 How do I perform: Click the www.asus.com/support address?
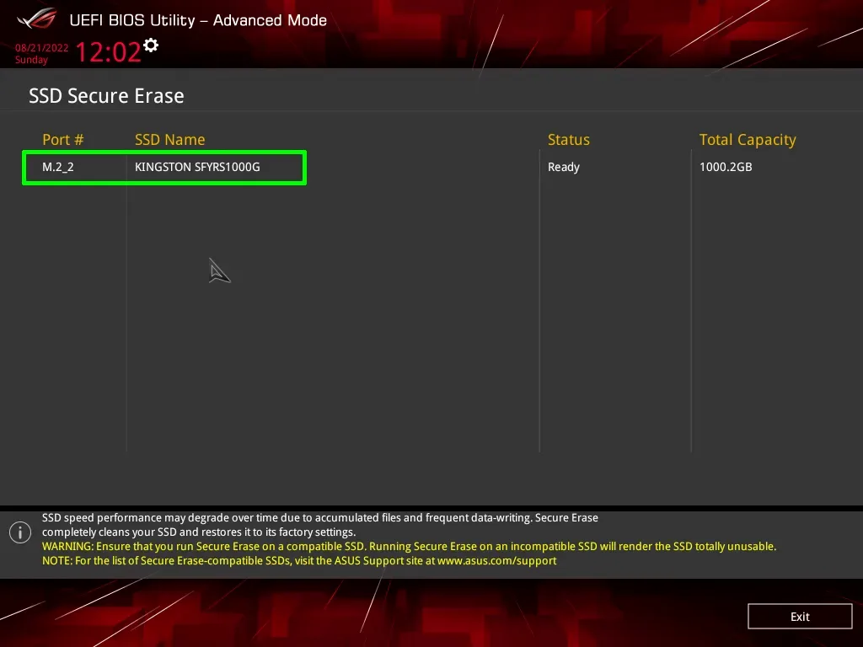coord(496,560)
